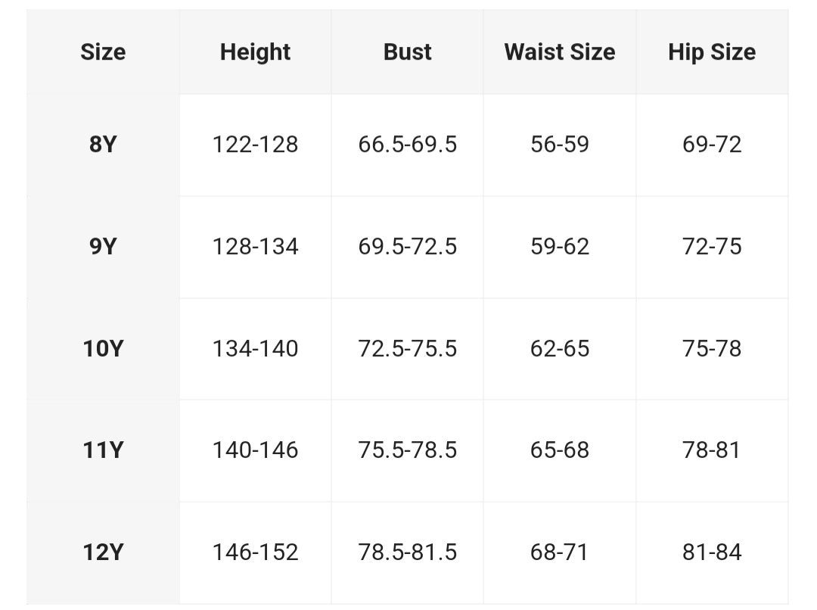Select the 10Y size row label

[103, 349]
